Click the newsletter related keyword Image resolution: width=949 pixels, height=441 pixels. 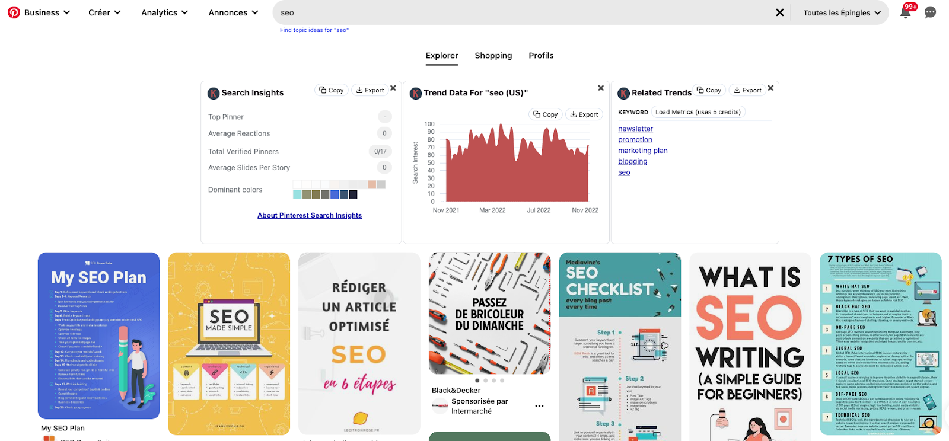[635, 129]
